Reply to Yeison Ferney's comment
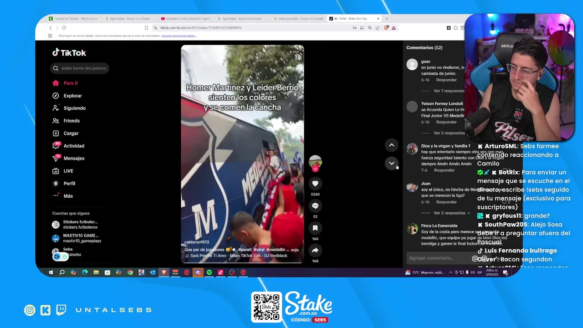The width and height of the screenshot is (583, 328). click(x=446, y=122)
